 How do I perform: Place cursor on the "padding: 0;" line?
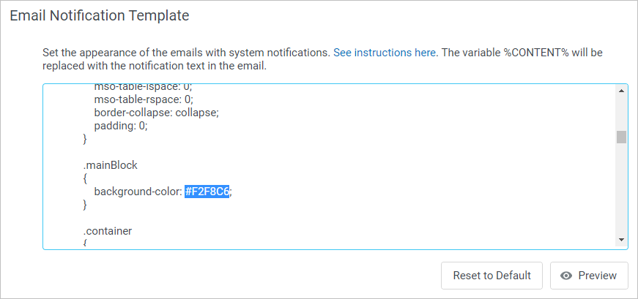click(x=121, y=126)
